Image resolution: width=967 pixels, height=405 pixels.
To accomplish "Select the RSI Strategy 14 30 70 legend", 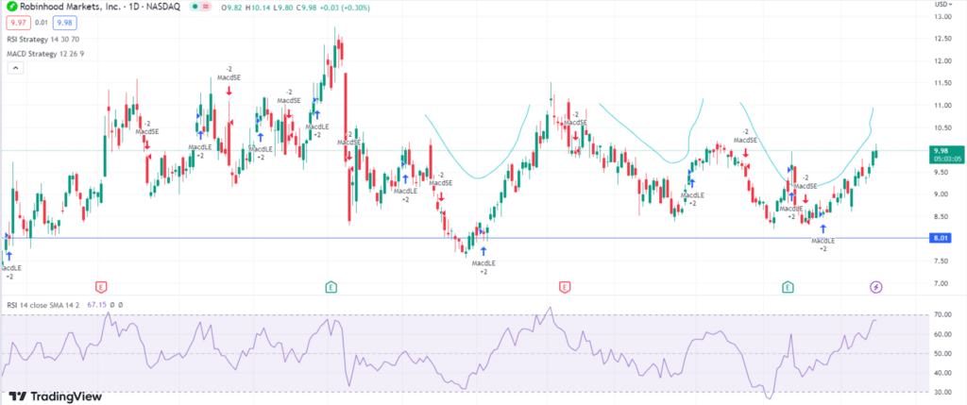I will tap(42, 39).
